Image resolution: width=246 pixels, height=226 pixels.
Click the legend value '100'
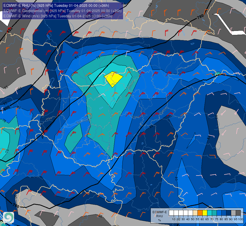(x=240, y=219)
